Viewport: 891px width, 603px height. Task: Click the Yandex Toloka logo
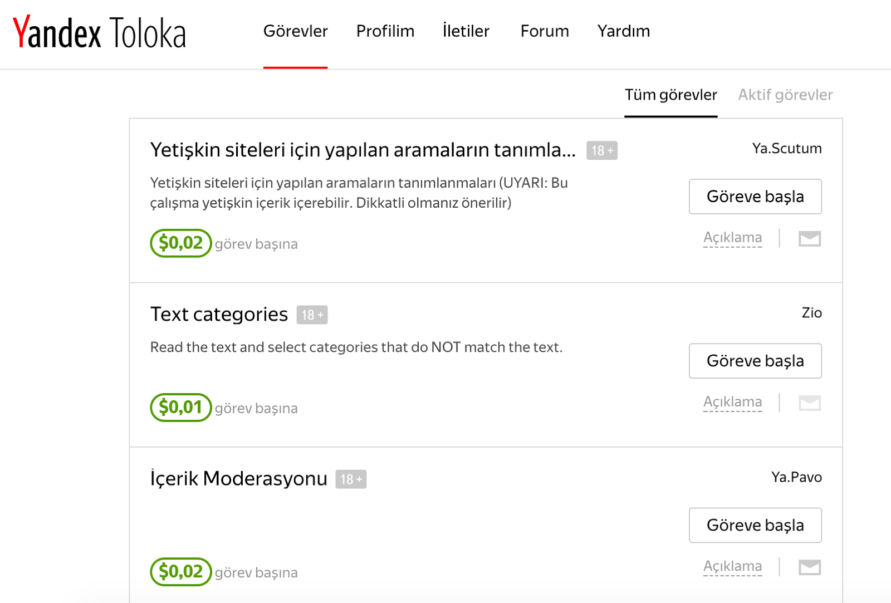click(99, 32)
